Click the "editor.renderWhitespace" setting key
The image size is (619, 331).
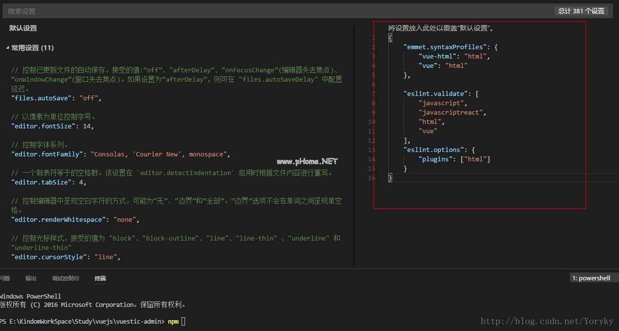click(59, 219)
